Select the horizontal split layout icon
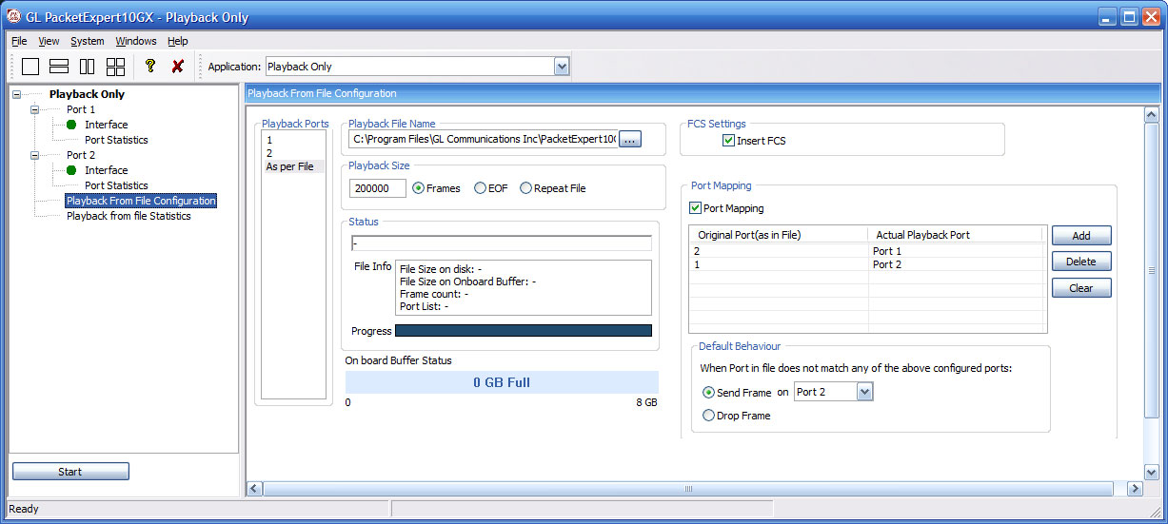 click(x=59, y=67)
